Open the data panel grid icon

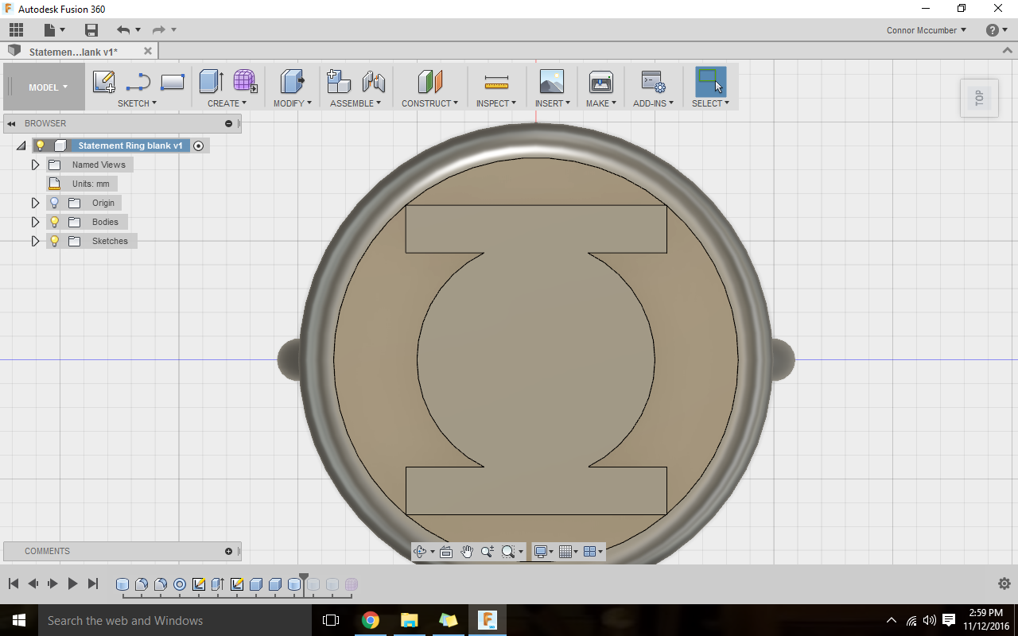[16, 30]
